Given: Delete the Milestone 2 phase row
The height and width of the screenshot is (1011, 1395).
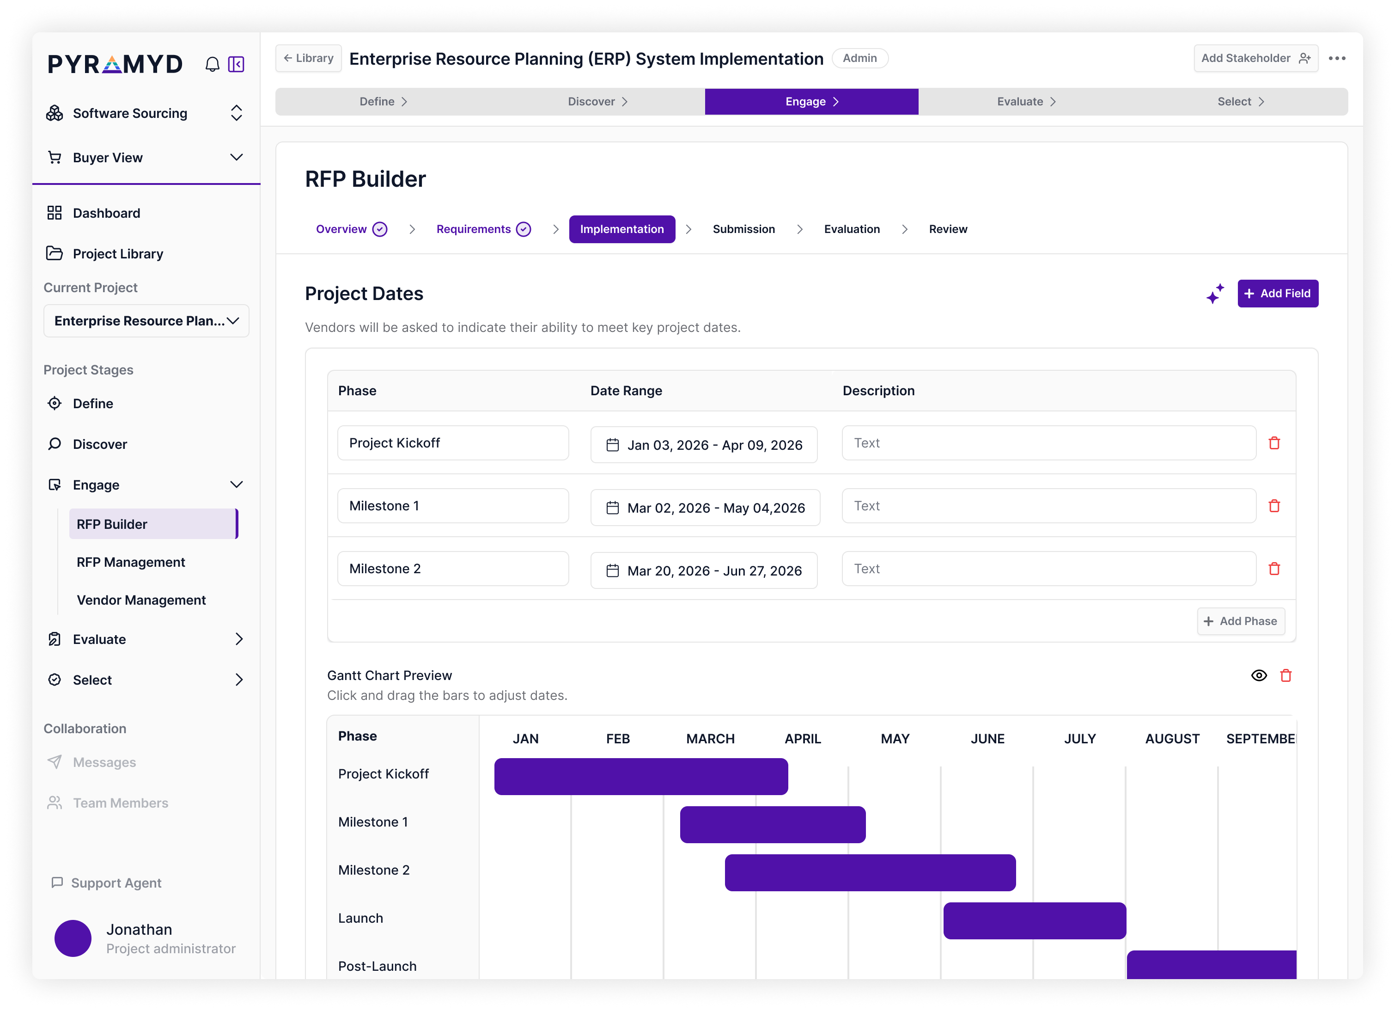Looking at the screenshot, I should [x=1274, y=569].
